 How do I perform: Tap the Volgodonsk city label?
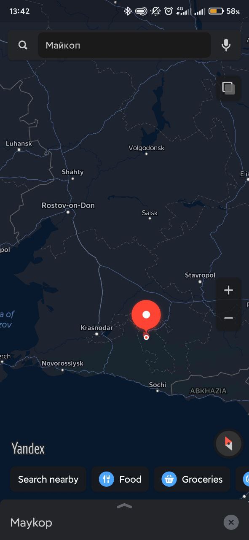pyautogui.click(x=146, y=148)
